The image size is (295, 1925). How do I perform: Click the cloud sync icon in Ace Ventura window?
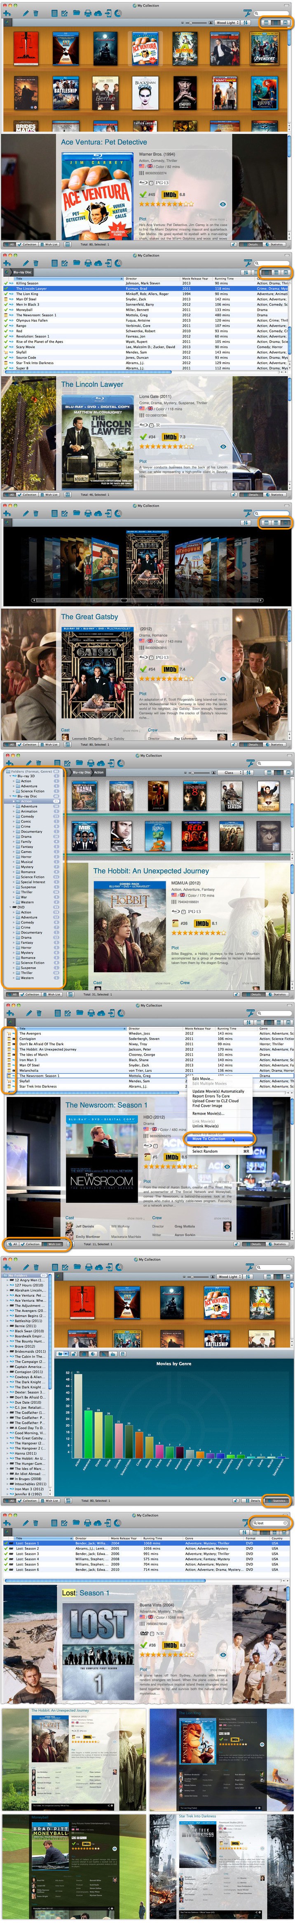[x=99, y=14]
